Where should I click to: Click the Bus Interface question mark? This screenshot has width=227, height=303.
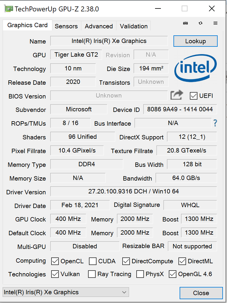tap(215, 123)
